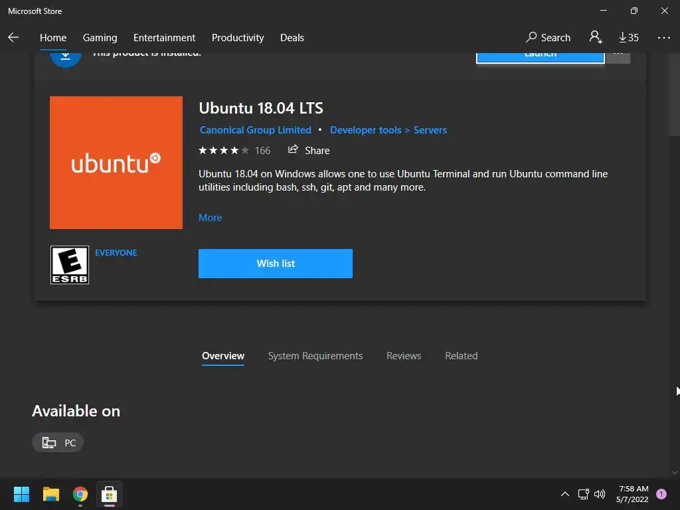The height and width of the screenshot is (510, 680).
Task: Switch to the System Requirements tab
Action: [315, 356]
